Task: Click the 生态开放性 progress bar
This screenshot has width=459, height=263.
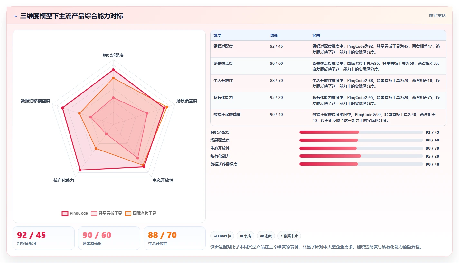Action: [x=361, y=148]
